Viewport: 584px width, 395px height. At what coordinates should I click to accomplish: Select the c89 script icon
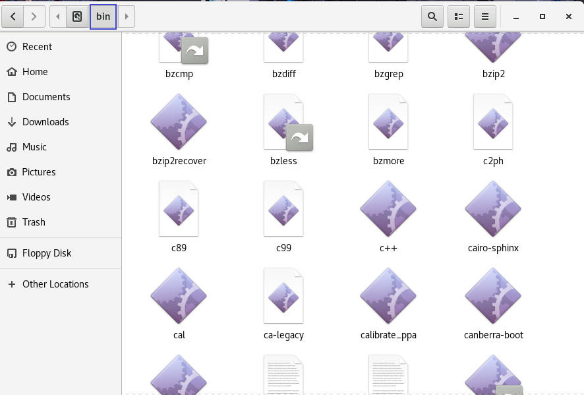pyautogui.click(x=179, y=208)
